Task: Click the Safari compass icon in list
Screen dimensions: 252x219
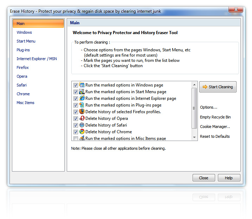Action: (82, 125)
